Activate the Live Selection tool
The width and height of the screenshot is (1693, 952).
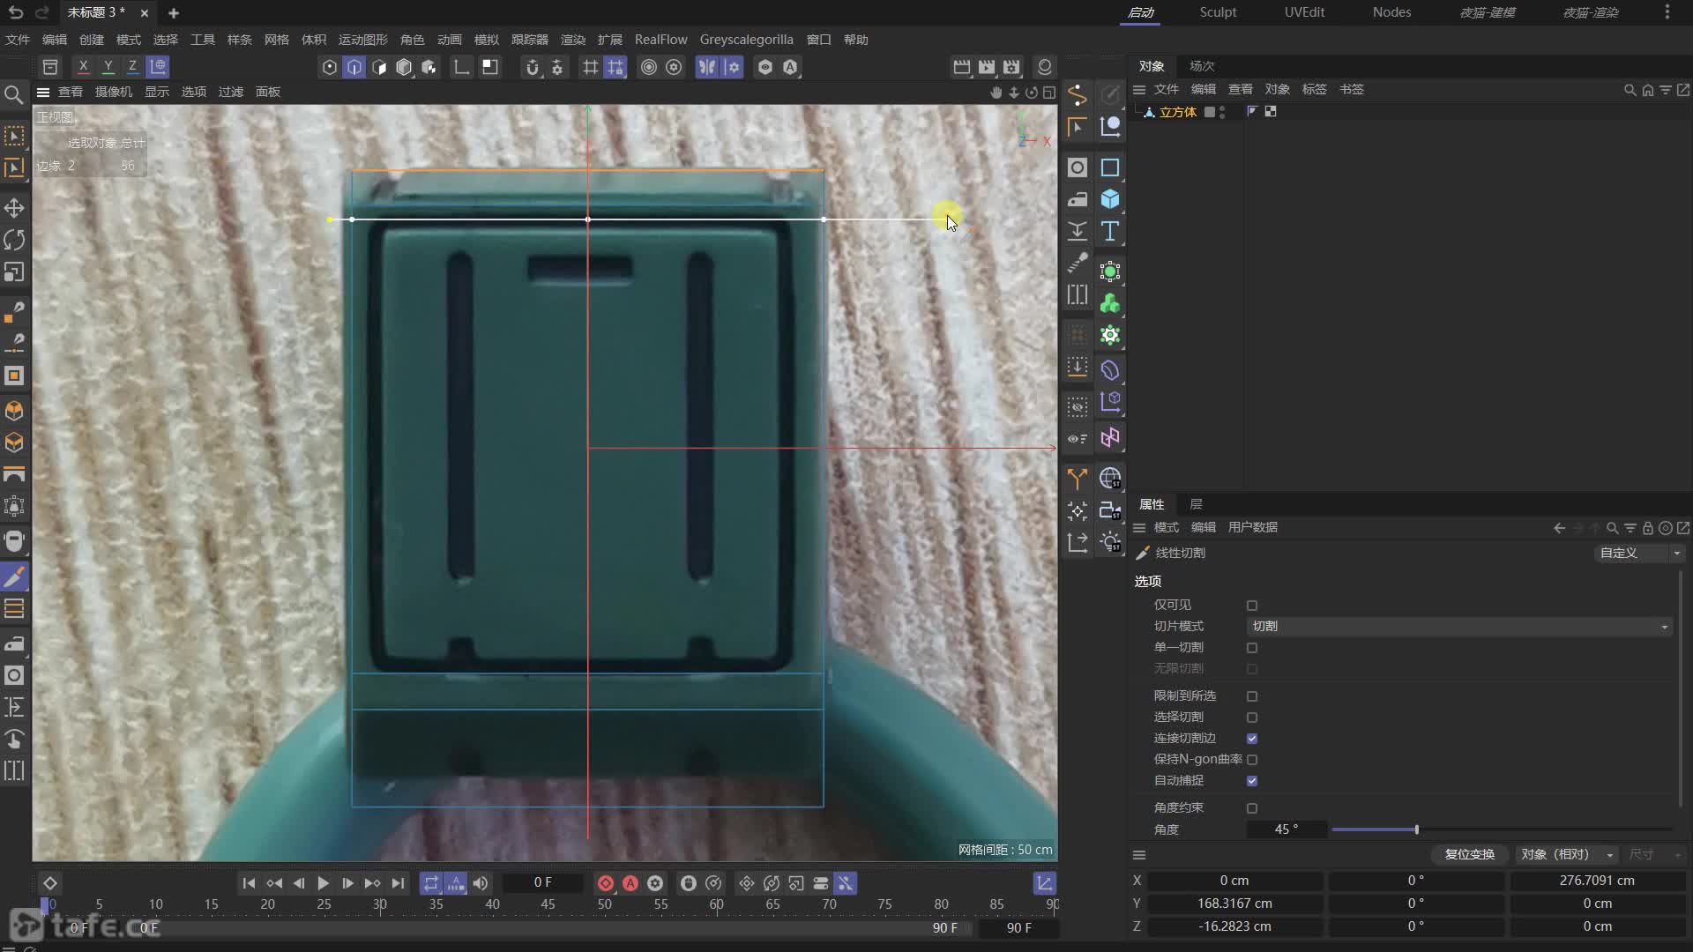coord(14,136)
